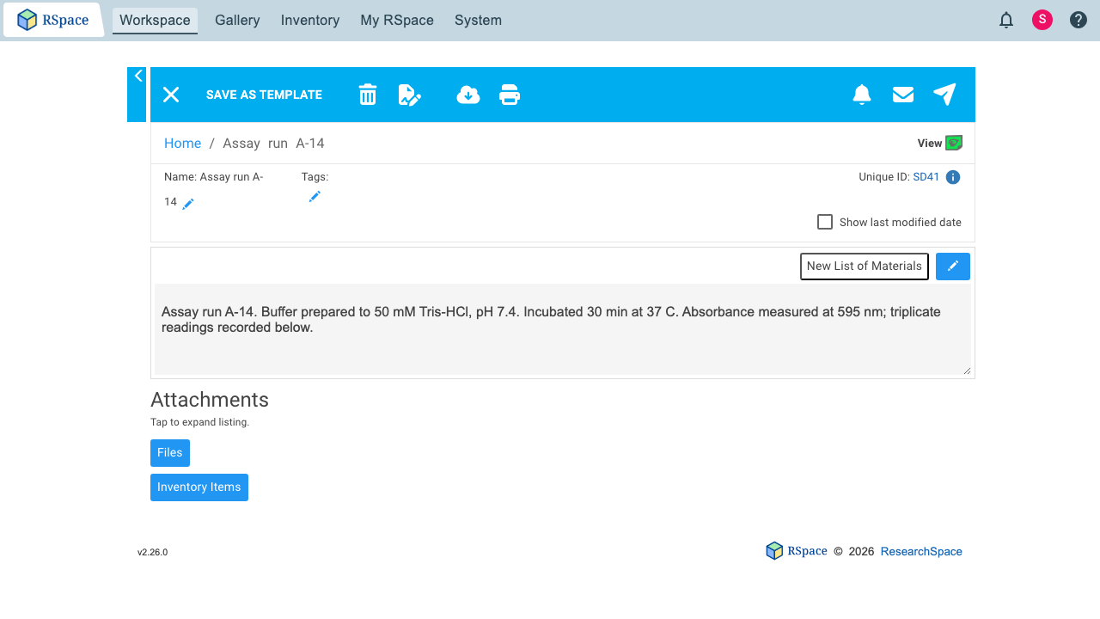Switch to the Inventory tab
This screenshot has width=1100, height=619.
coord(310,20)
